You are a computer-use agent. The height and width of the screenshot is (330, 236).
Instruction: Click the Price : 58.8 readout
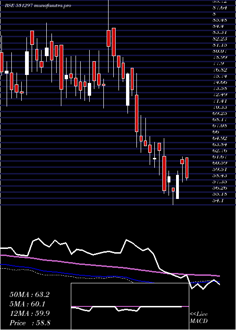coord(30,323)
